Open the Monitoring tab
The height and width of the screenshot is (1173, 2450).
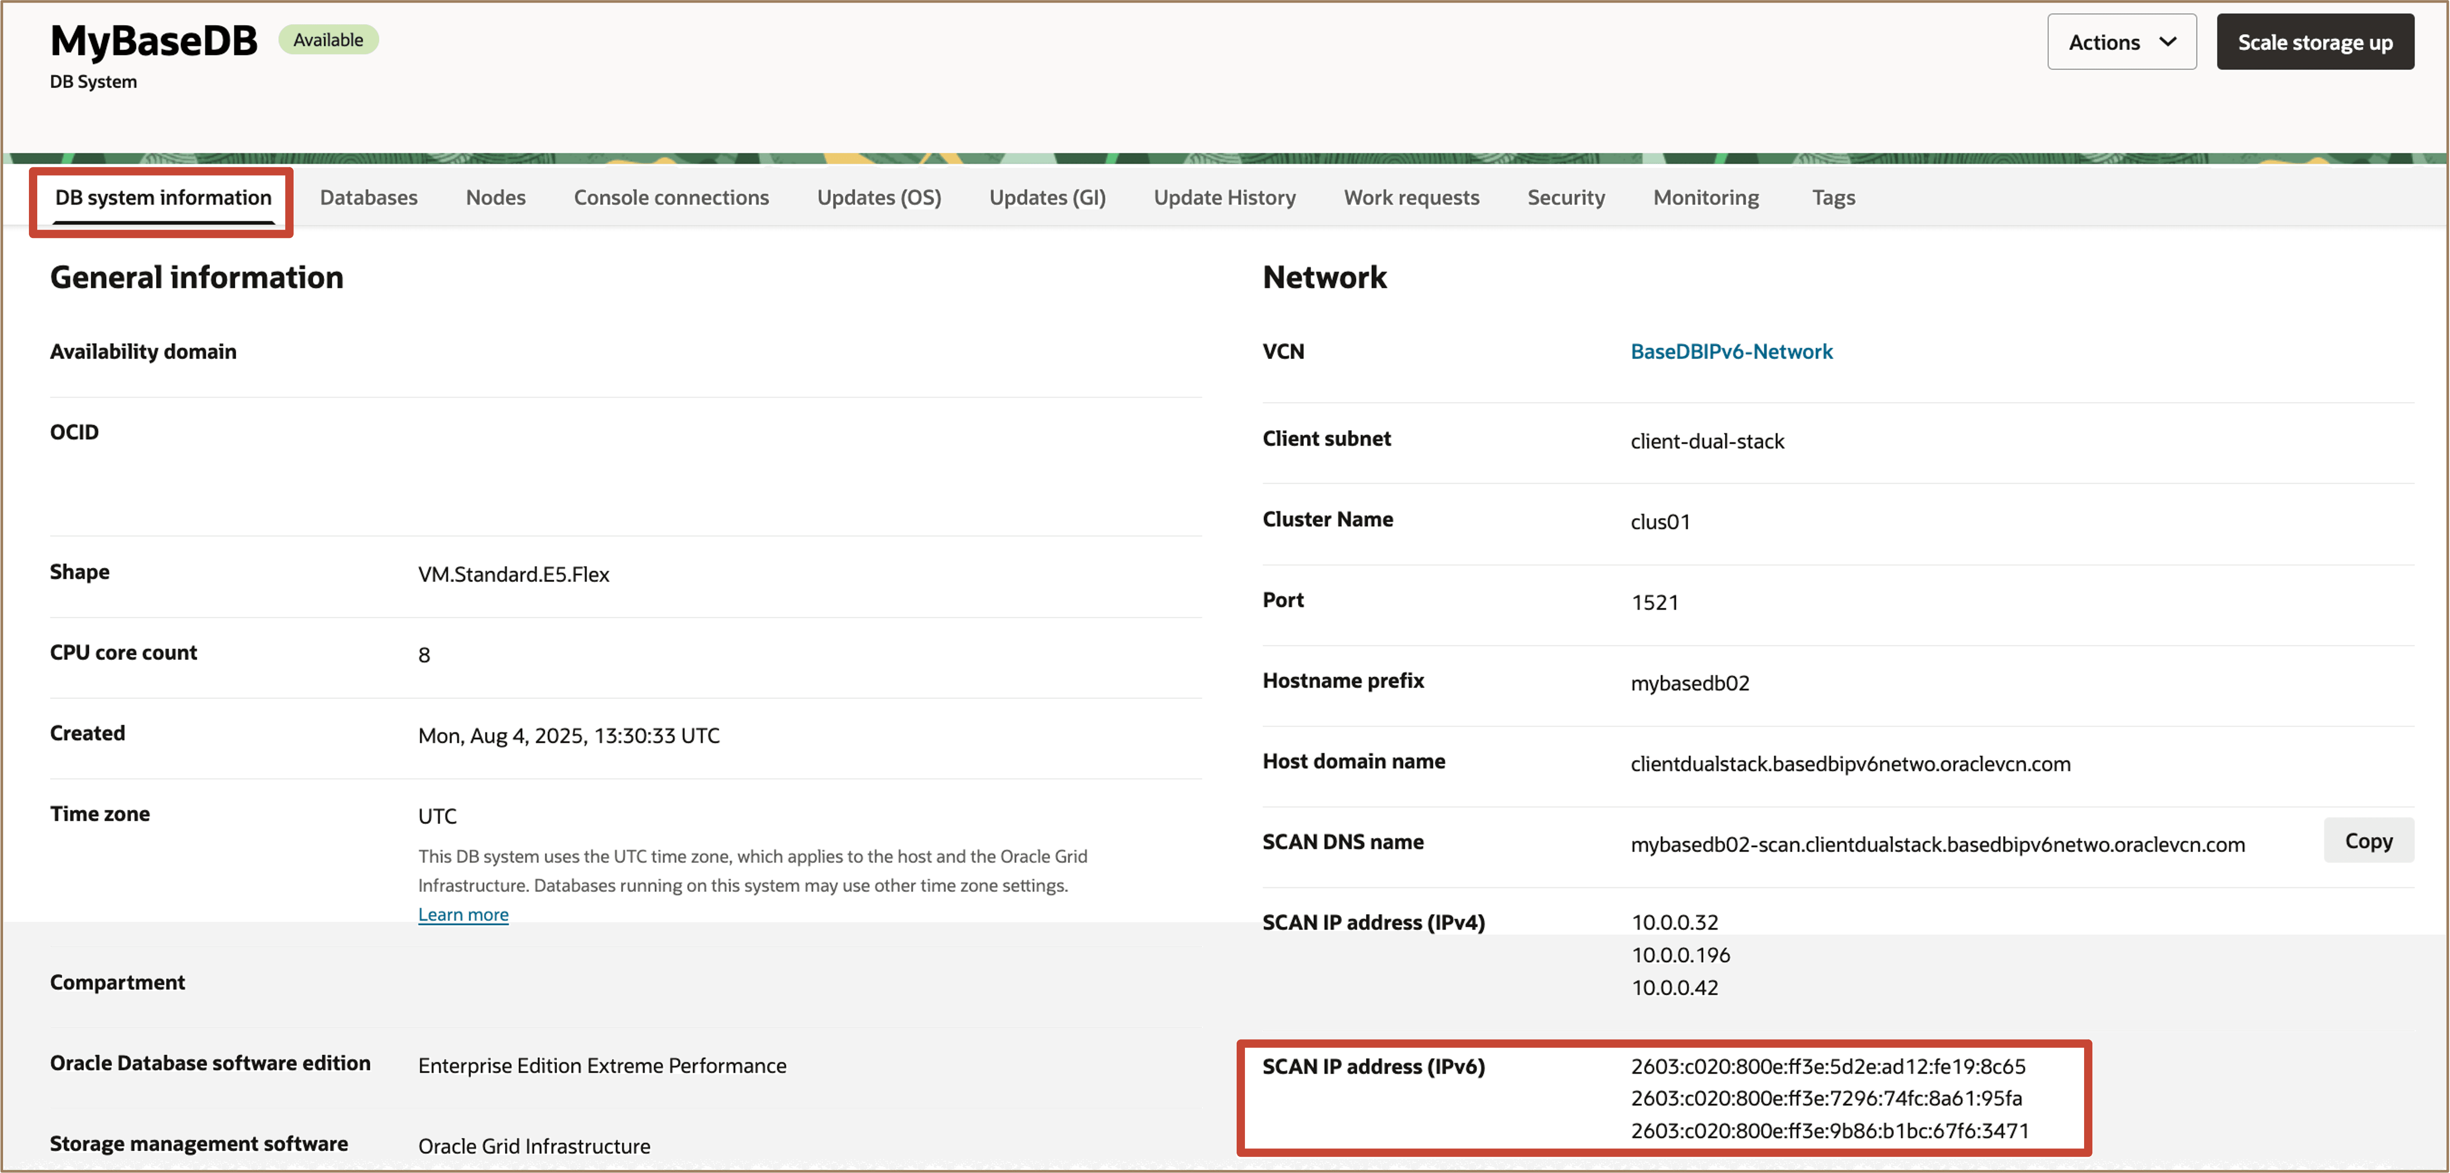point(1705,197)
